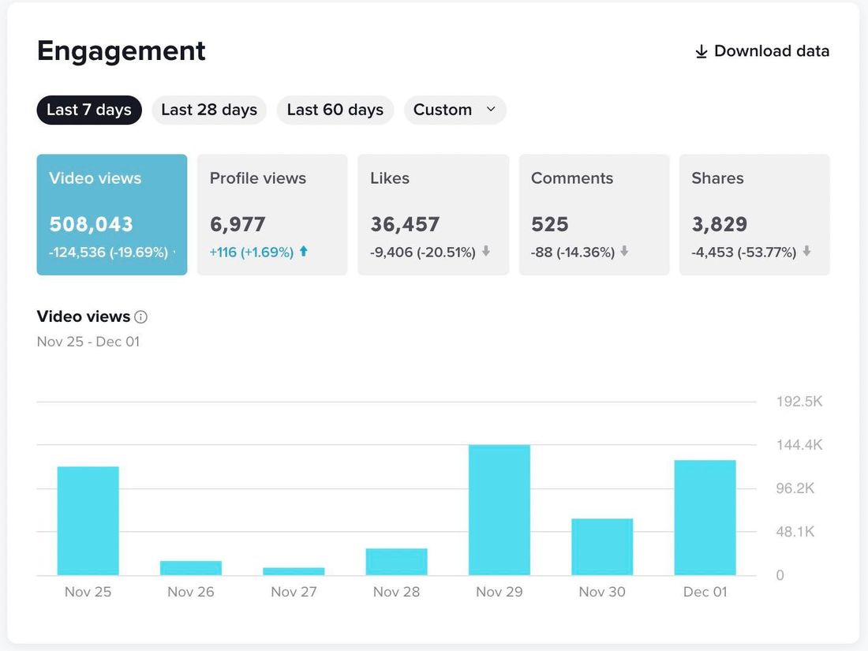Switch to Last 60 days range
This screenshot has height=651, width=868.
(x=335, y=110)
